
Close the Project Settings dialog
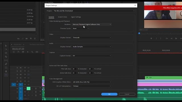point(135,5)
